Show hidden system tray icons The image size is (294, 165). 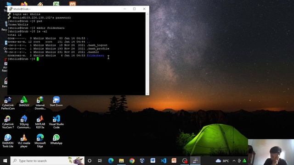coord(234,161)
